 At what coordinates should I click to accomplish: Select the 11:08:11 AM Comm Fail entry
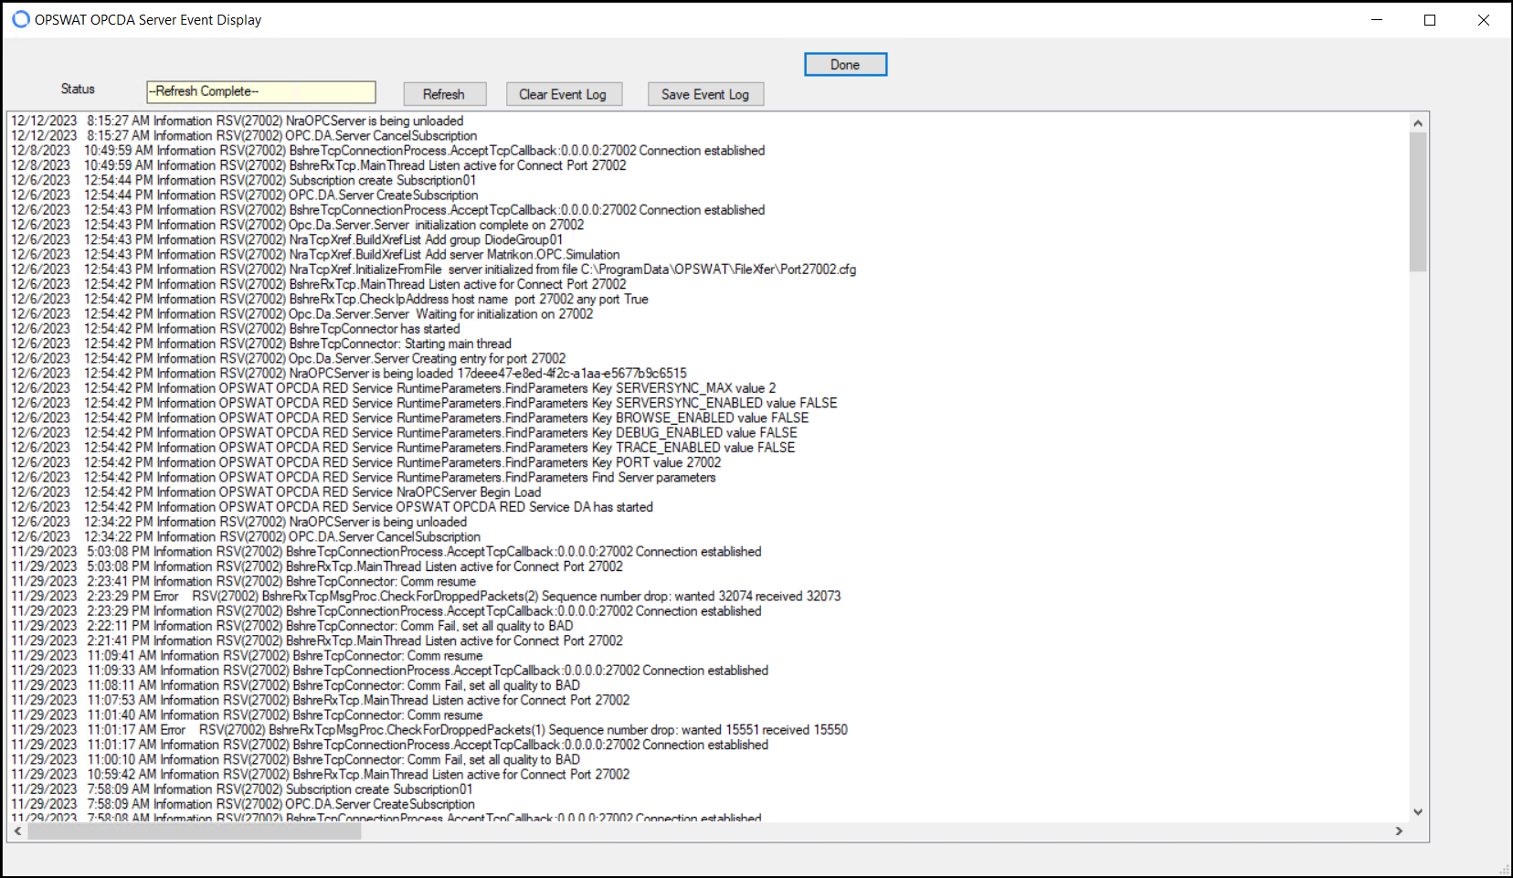point(296,685)
